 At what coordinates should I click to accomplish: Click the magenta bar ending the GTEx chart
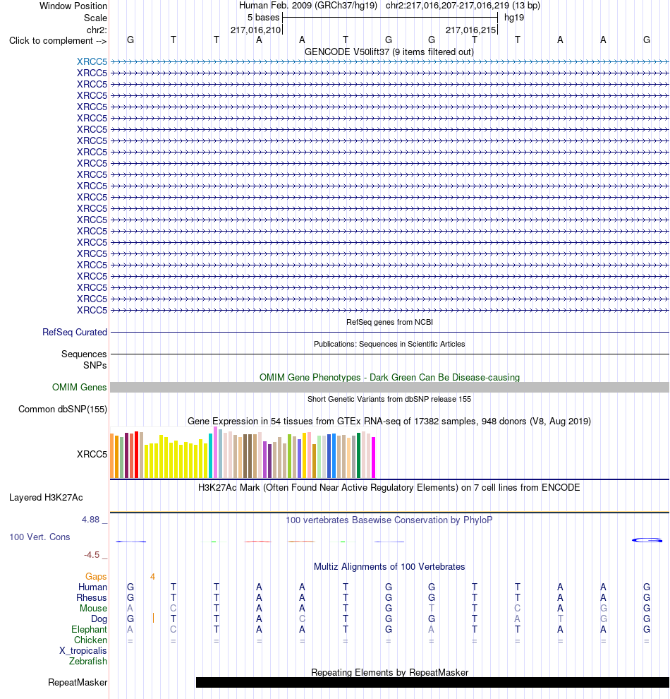(x=374, y=458)
